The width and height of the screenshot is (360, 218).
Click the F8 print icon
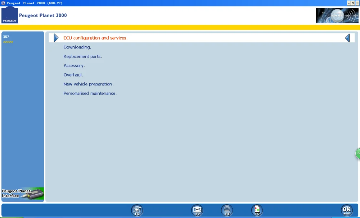[227, 210]
